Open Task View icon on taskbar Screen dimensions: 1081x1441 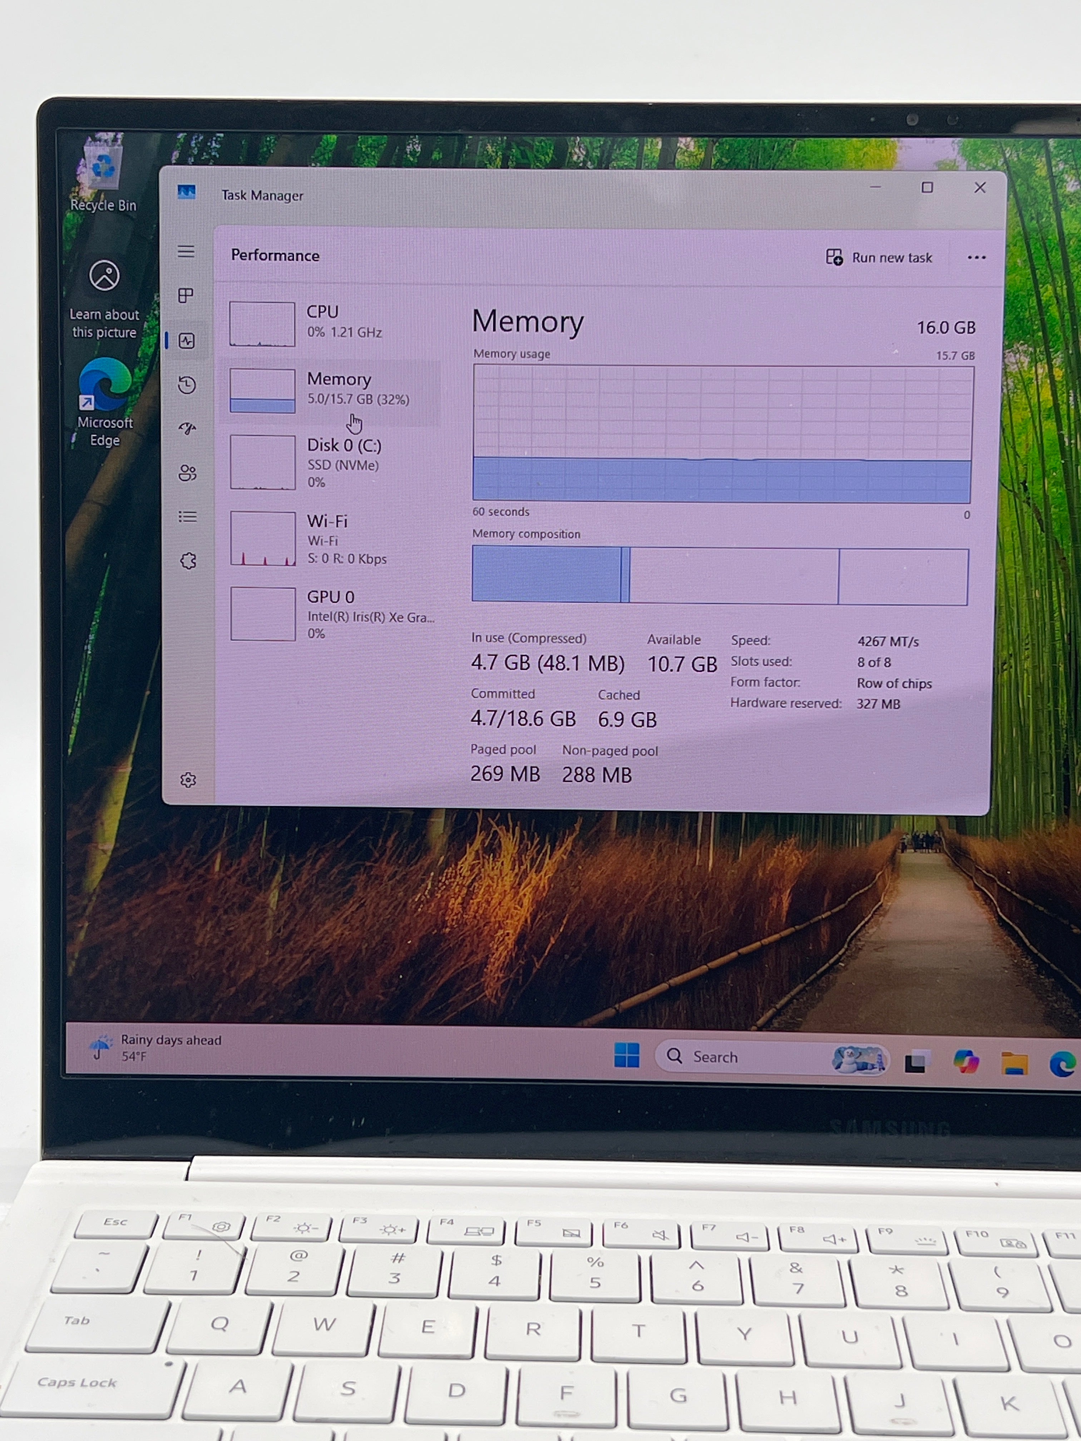[915, 1062]
